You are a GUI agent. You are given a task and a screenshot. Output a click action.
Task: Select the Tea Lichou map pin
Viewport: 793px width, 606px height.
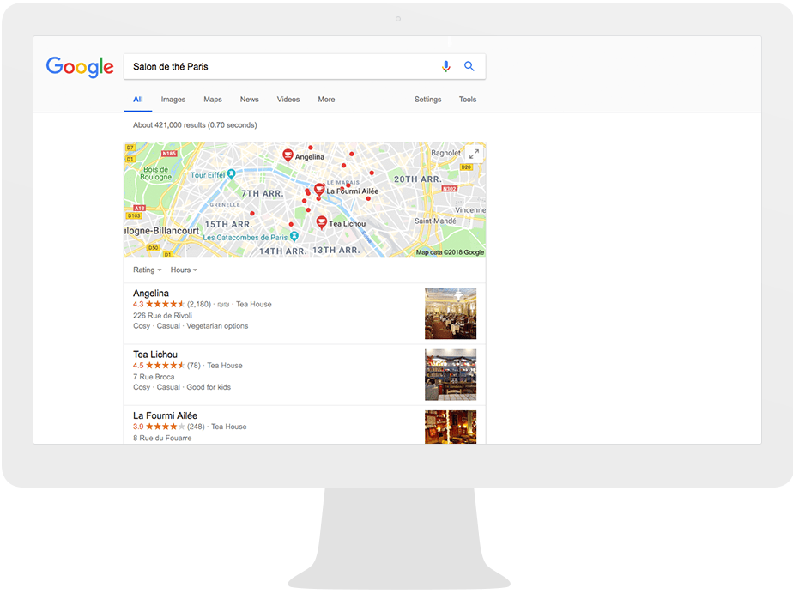pos(321,222)
